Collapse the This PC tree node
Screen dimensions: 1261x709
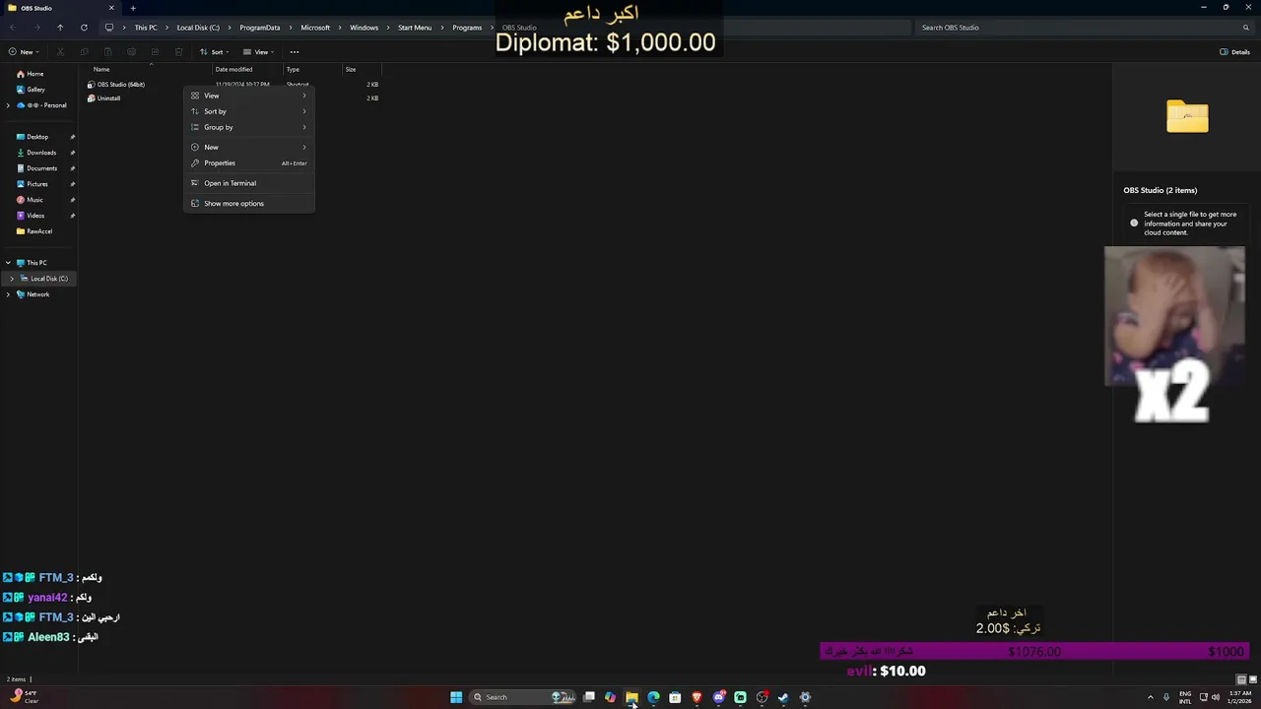[8, 263]
